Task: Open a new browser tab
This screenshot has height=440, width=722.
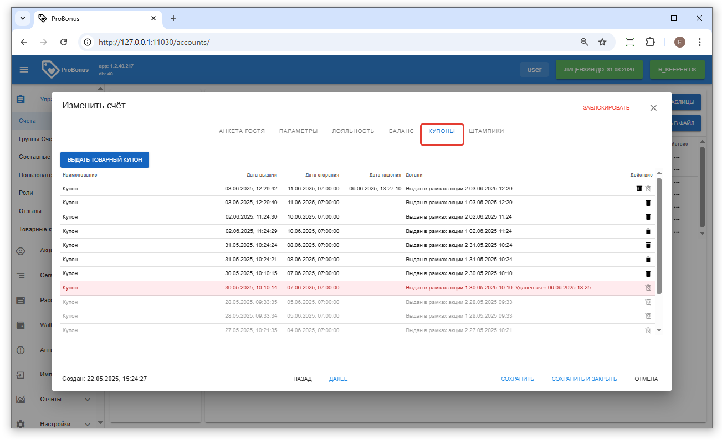Action: click(173, 18)
